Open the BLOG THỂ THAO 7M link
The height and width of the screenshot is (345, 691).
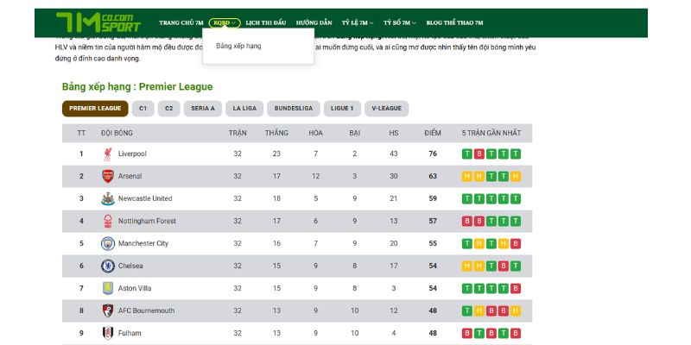(x=455, y=23)
